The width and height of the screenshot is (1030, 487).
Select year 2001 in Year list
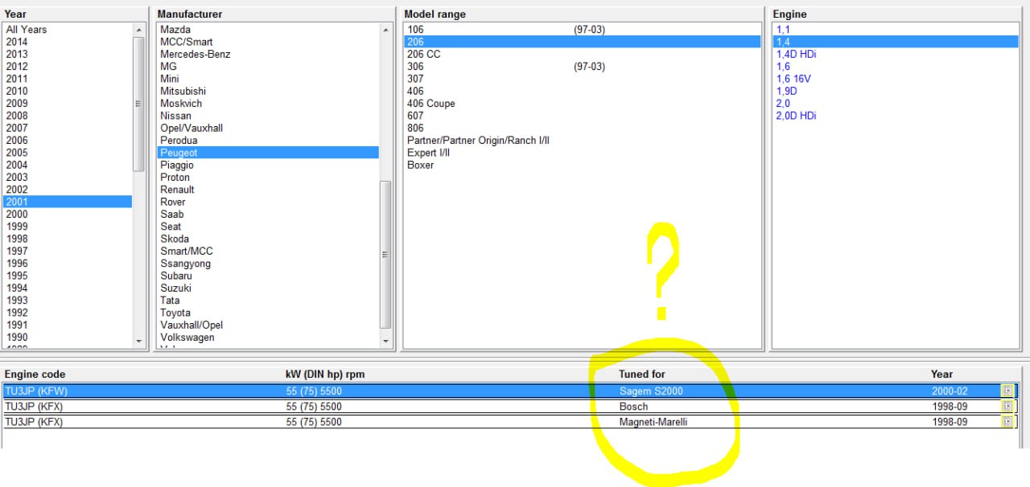tap(68, 202)
